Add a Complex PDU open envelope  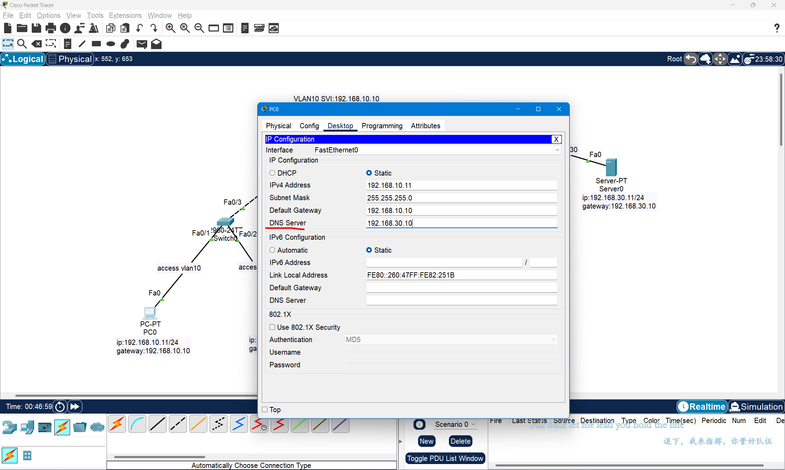click(x=156, y=44)
